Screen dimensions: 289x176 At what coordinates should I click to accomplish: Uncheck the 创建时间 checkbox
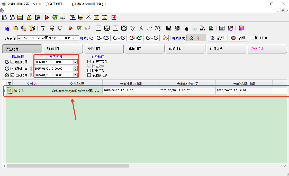(x=12, y=62)
